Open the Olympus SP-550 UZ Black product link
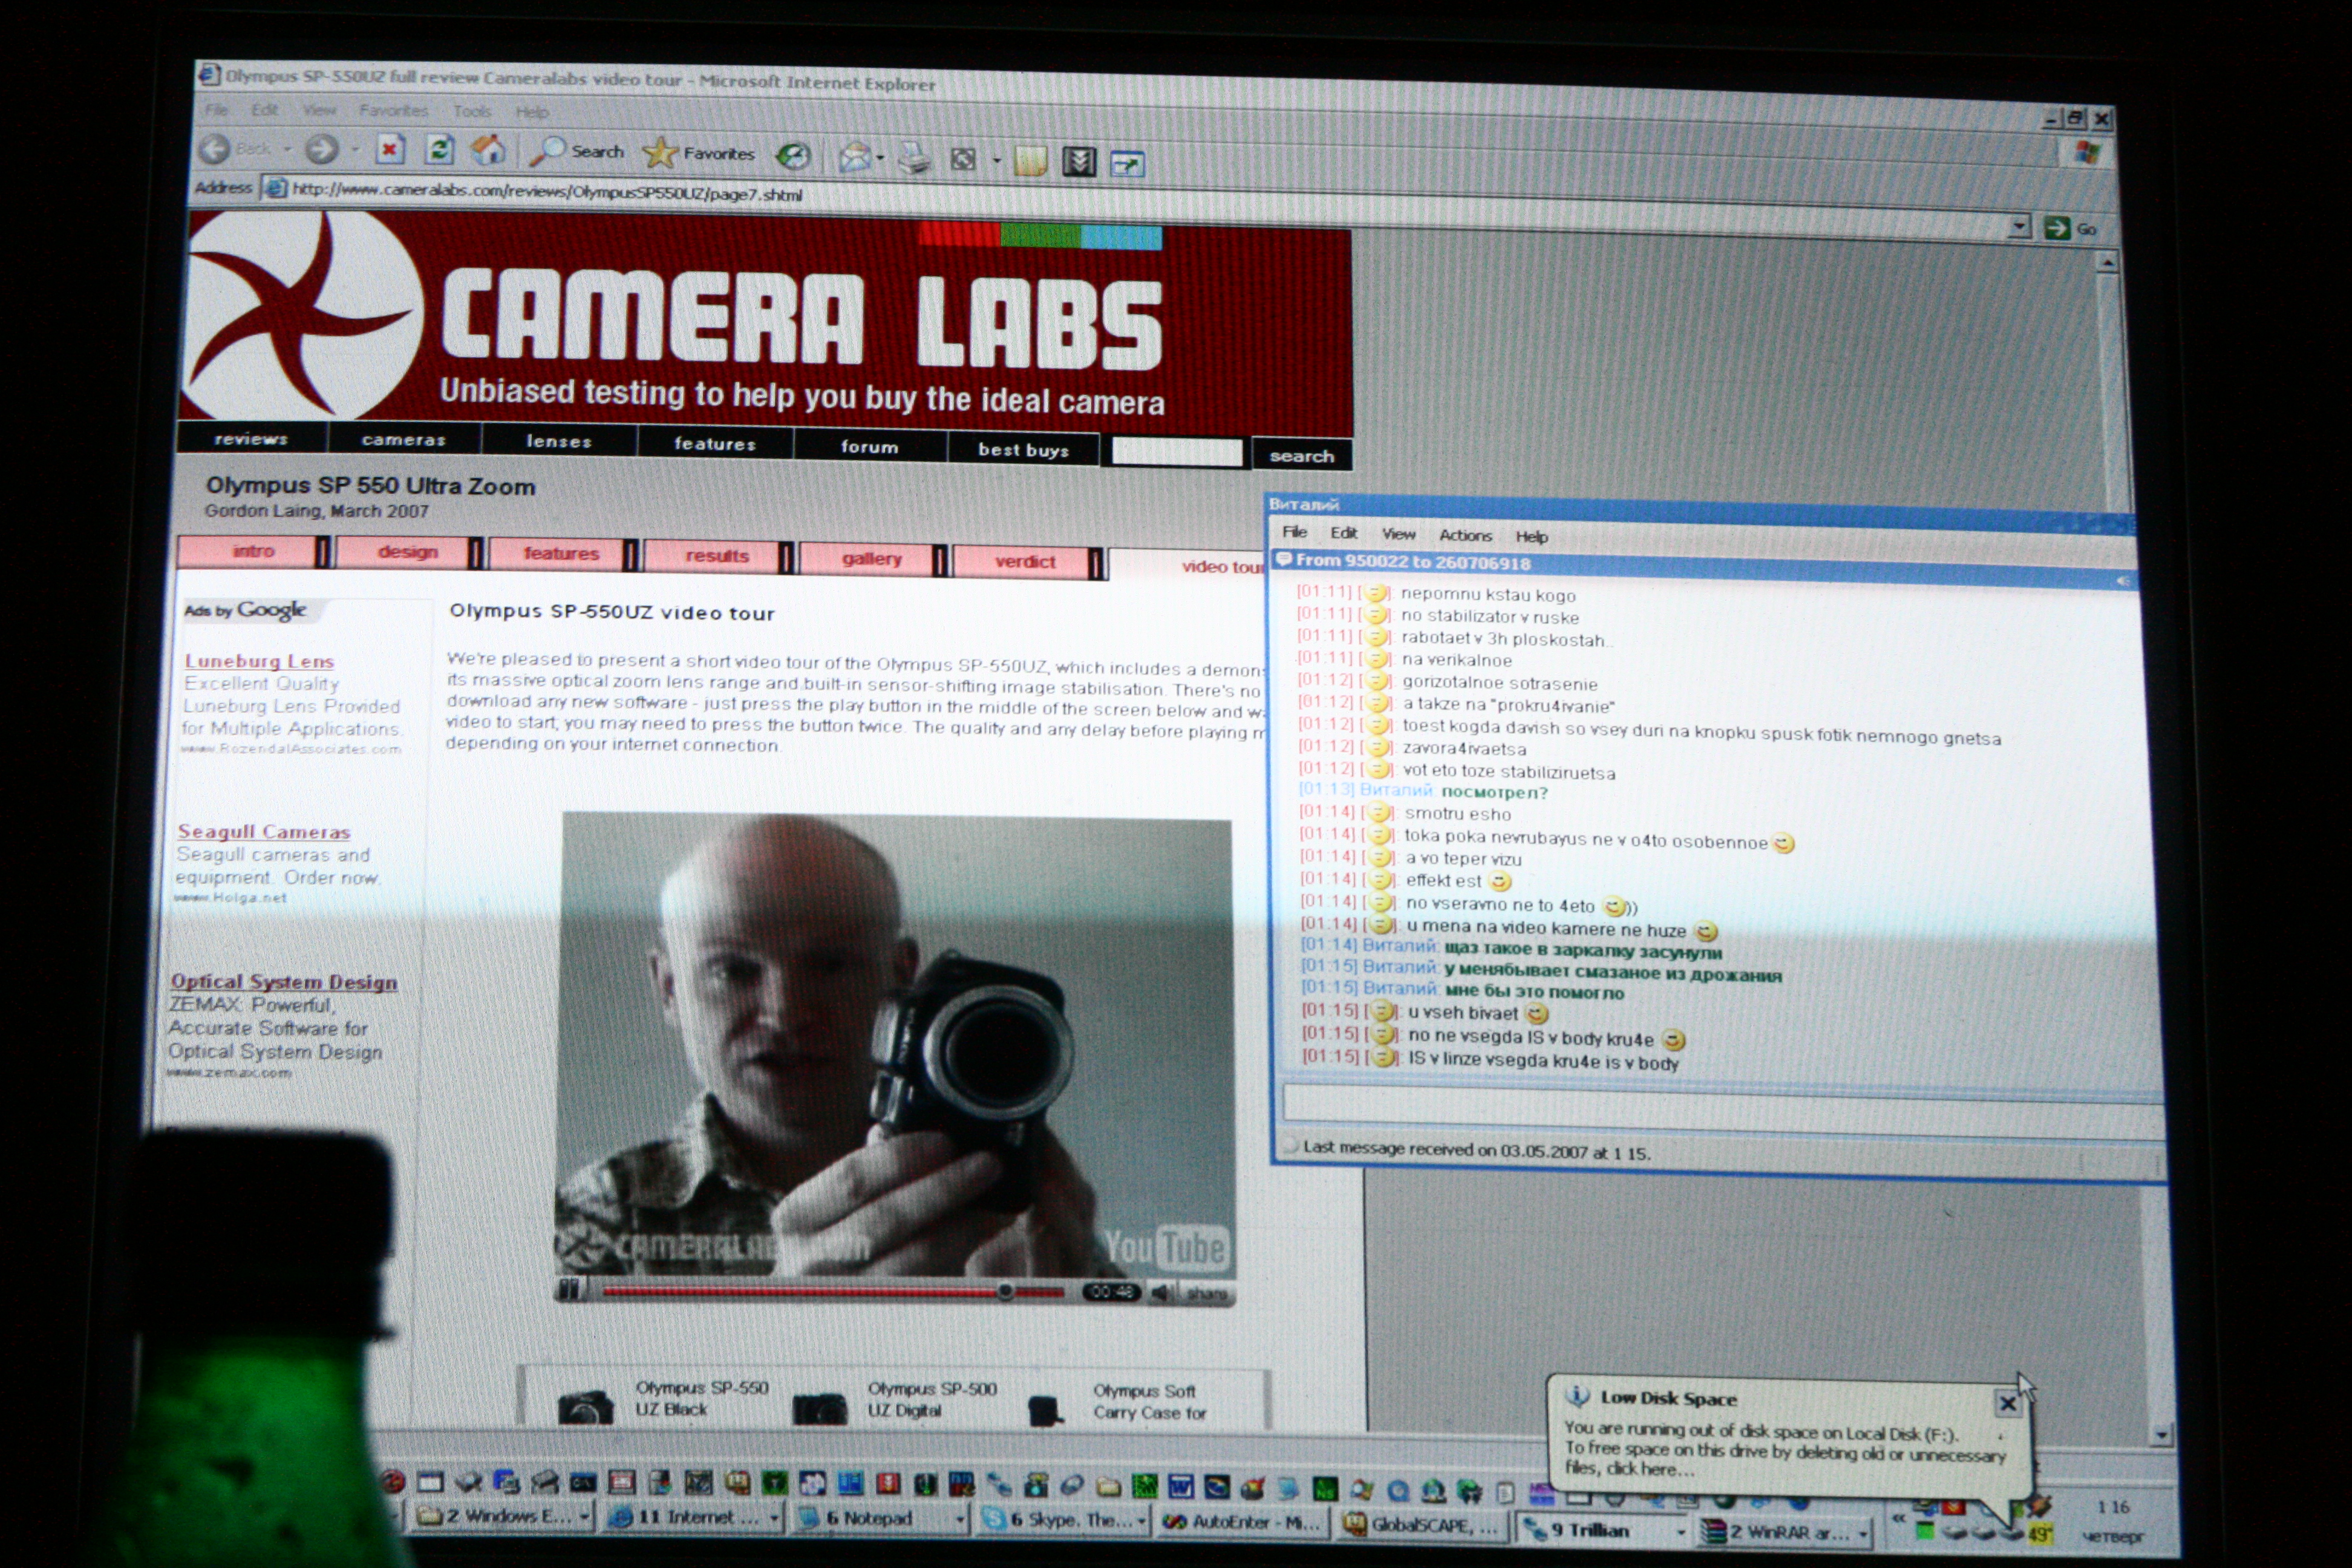2352x1568 pixels. 702,1398
